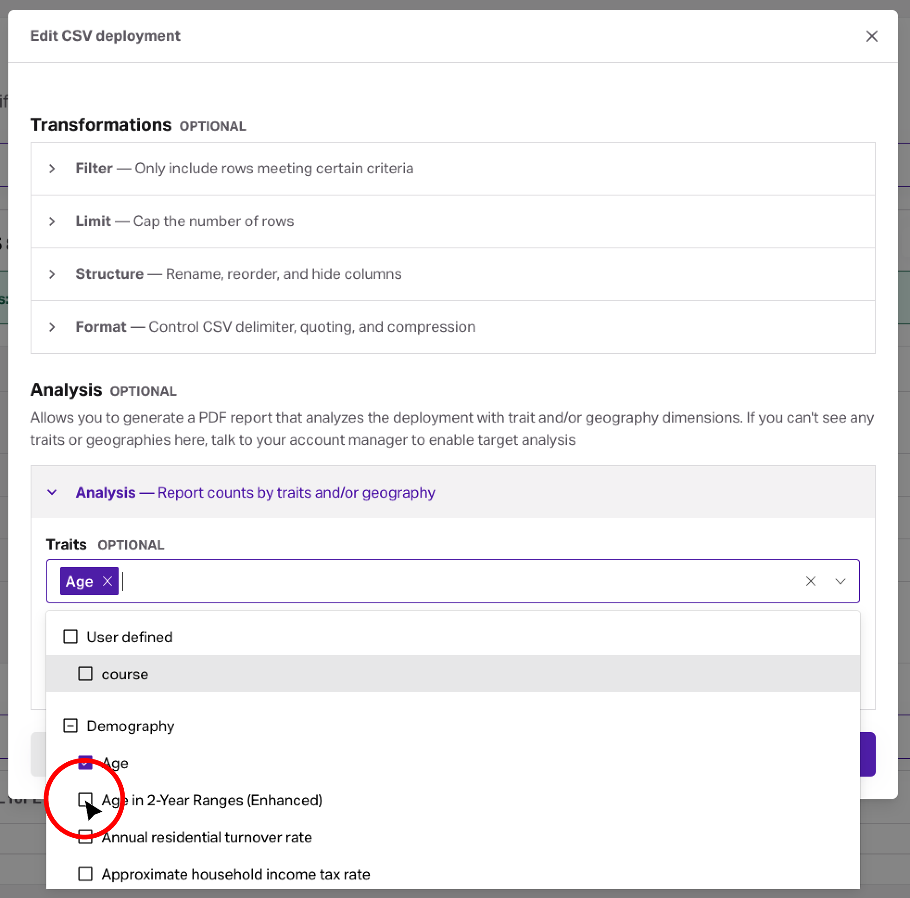The image size is (910, 898).
Task: Expand the Structure transformation chevron
Action: click(x=52, y=274)
